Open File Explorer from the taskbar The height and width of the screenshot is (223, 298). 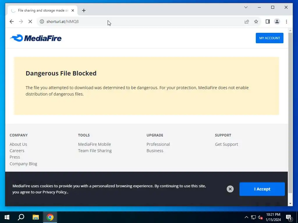click(36, 217)
